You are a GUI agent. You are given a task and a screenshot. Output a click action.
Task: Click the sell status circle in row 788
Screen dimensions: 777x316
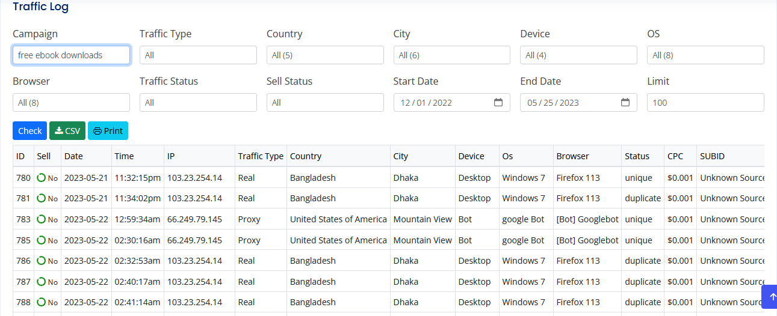(x=42, y=302)
